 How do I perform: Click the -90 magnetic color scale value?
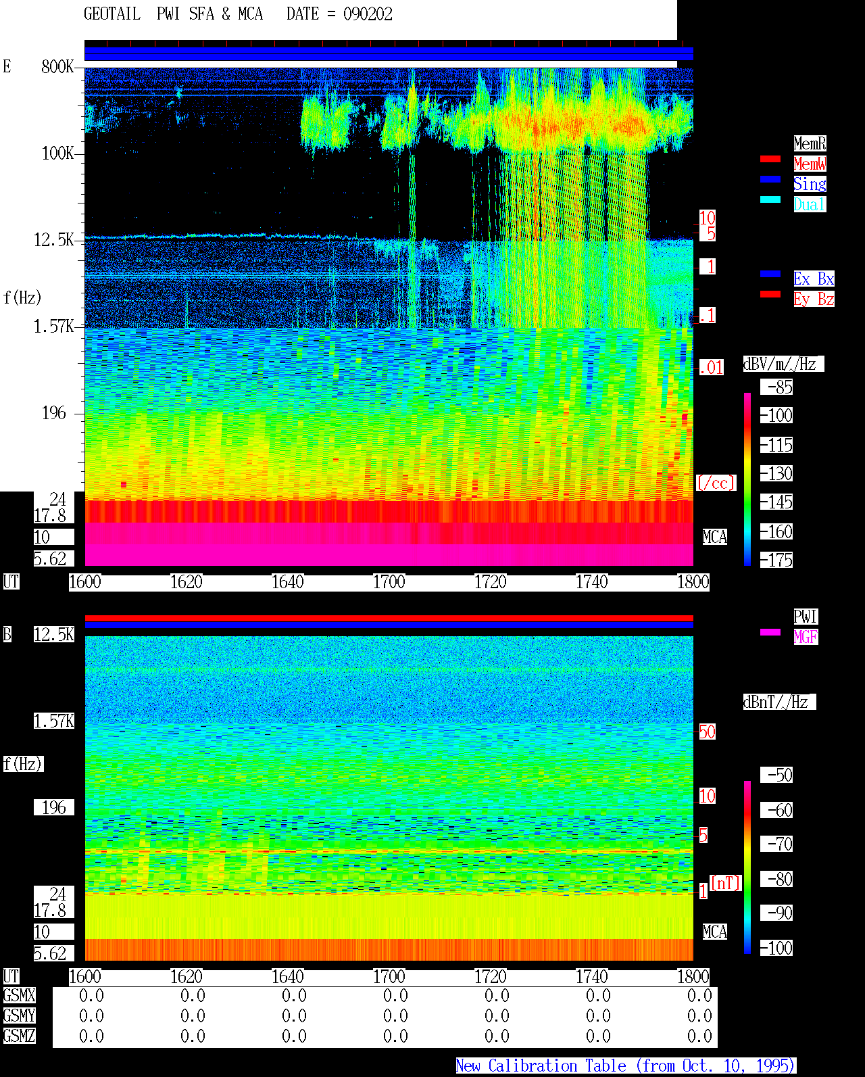pos(776,913)
